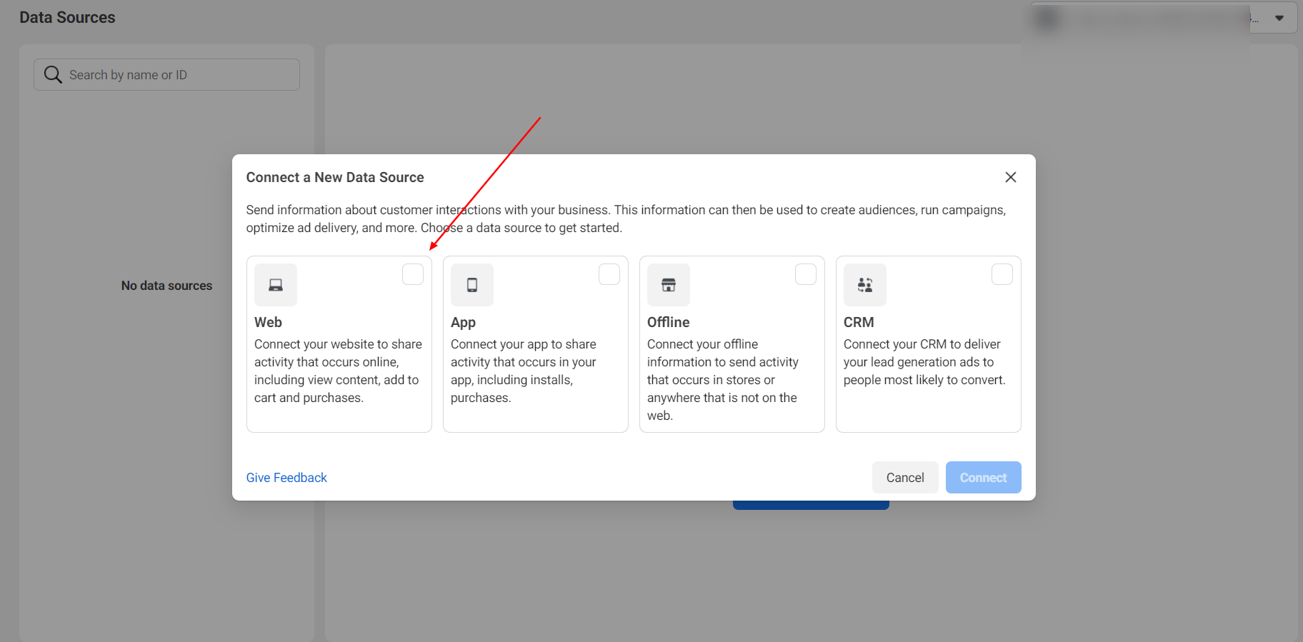This screenshot has width=1303, height=642.
Task: Click the Offline card description text
Action: pos(723,380)
